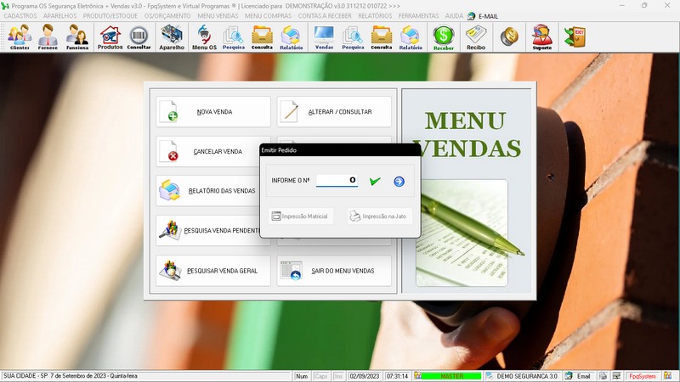Click the RELATÓRIO DAS VENDAS button
The image size is (680, 382).
[207, 190]
